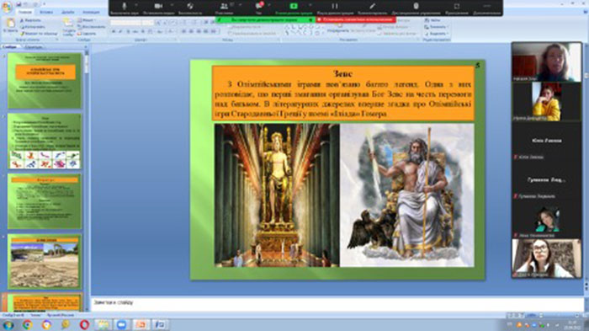
Task: Open the Zoom Security shield icon
Action: point(190,6)
